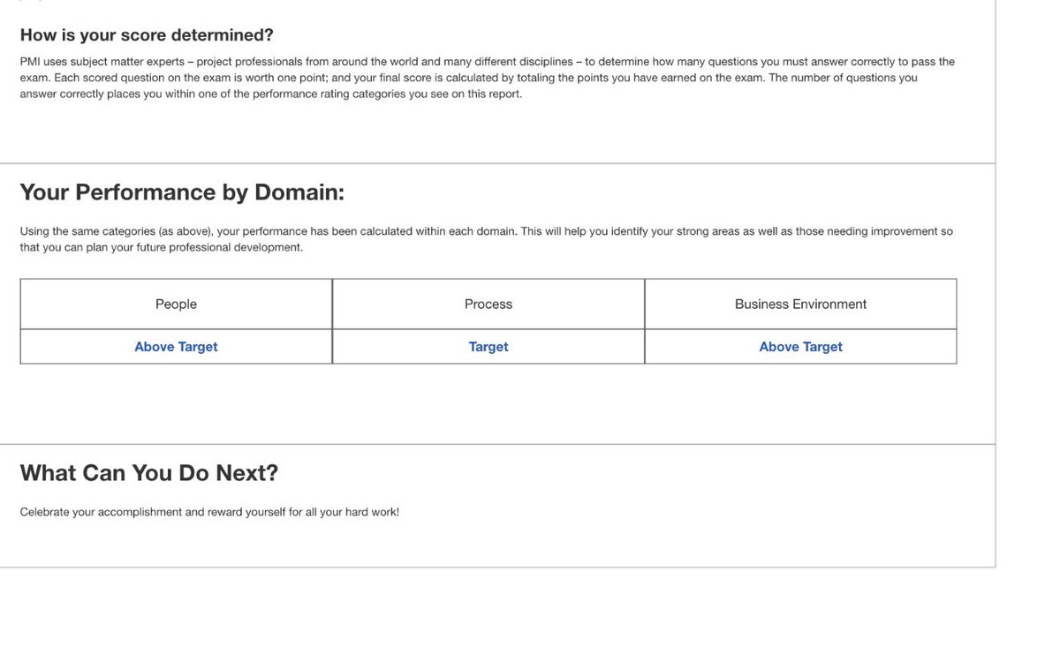Screen dimensions: 1060x669
Task: Click the Business Environment header cell
Action: tap(800, 304)
